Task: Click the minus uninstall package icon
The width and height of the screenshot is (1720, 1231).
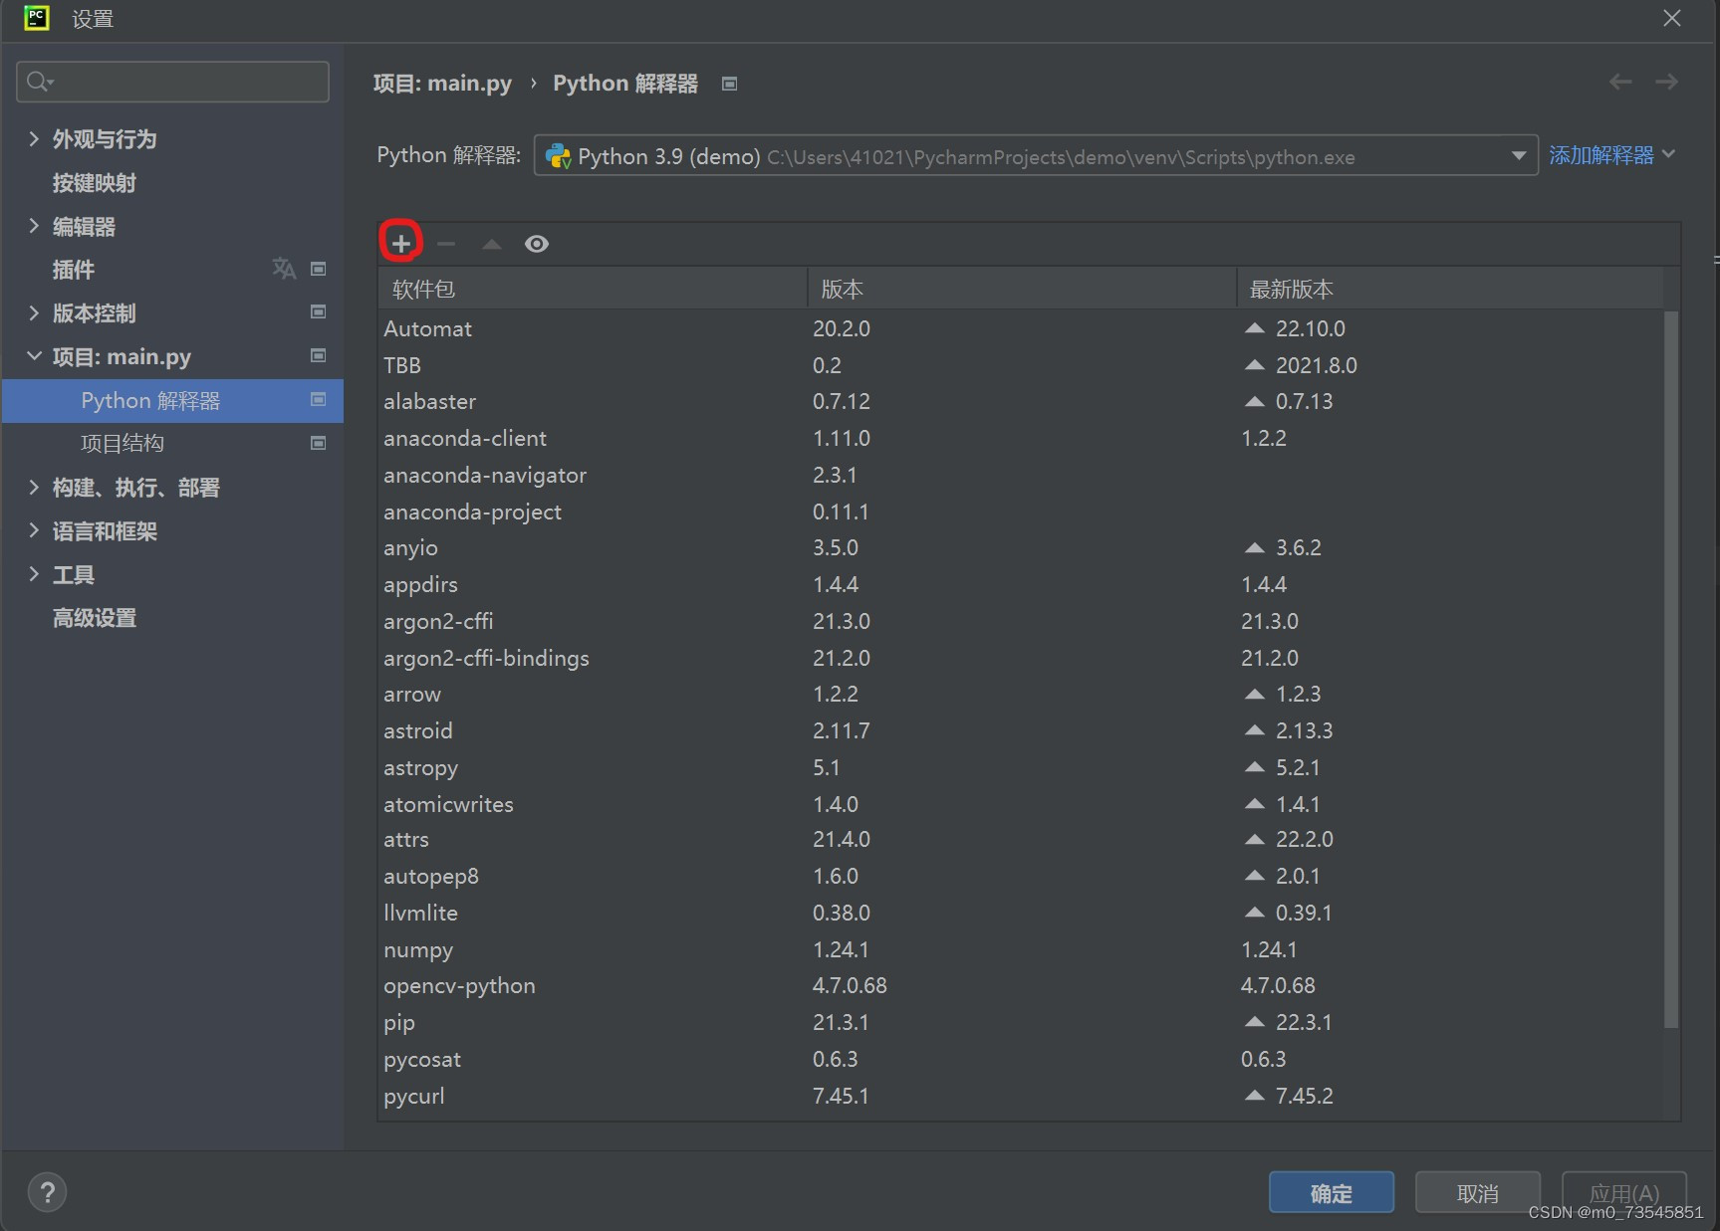Action: click(x=446, y=244)
